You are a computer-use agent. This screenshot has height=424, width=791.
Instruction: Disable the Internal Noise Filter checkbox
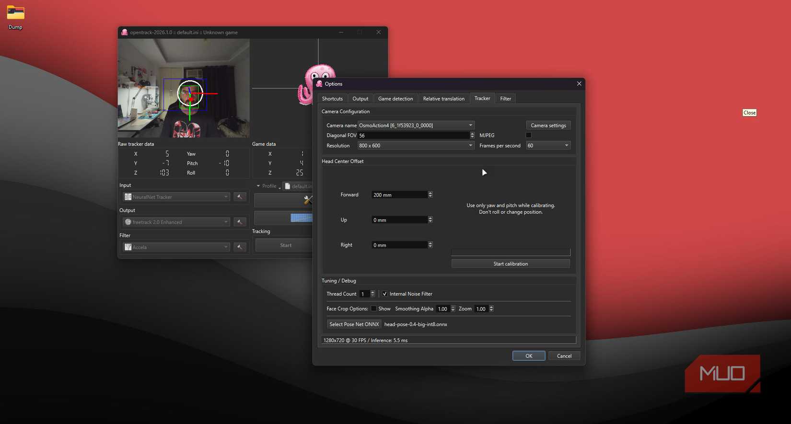(x=384, y=294)
